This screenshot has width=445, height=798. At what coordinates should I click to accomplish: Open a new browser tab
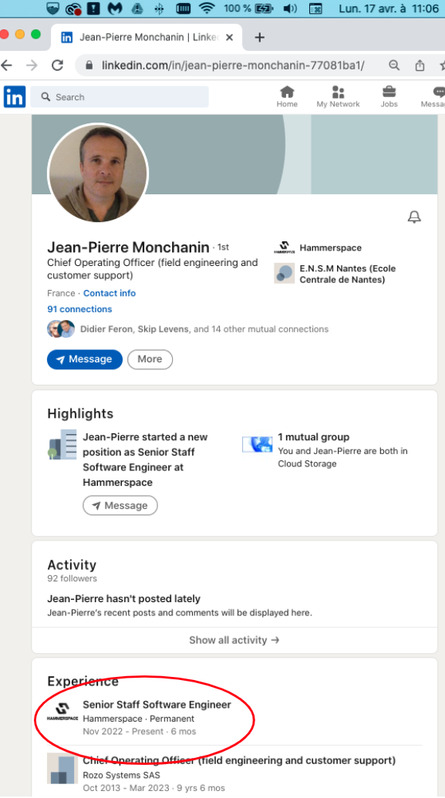click(x=260, y=37)
